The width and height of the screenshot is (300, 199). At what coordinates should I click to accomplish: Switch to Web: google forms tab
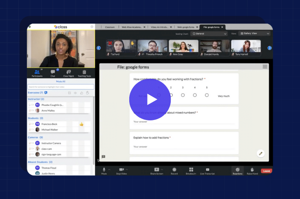tap(186, 27)
